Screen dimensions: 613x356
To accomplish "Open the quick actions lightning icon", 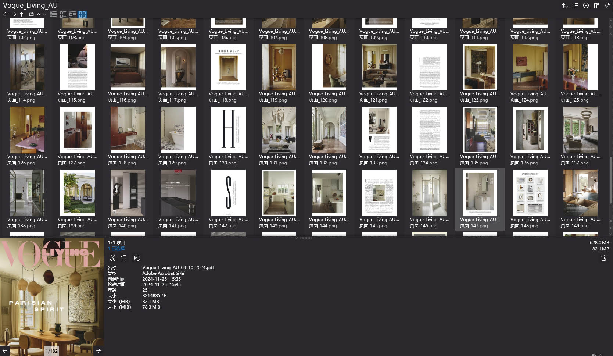I will [x=607, y=6].
